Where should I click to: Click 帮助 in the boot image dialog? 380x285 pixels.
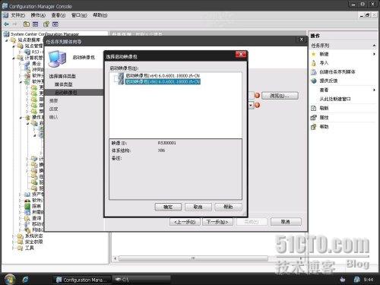228,207
